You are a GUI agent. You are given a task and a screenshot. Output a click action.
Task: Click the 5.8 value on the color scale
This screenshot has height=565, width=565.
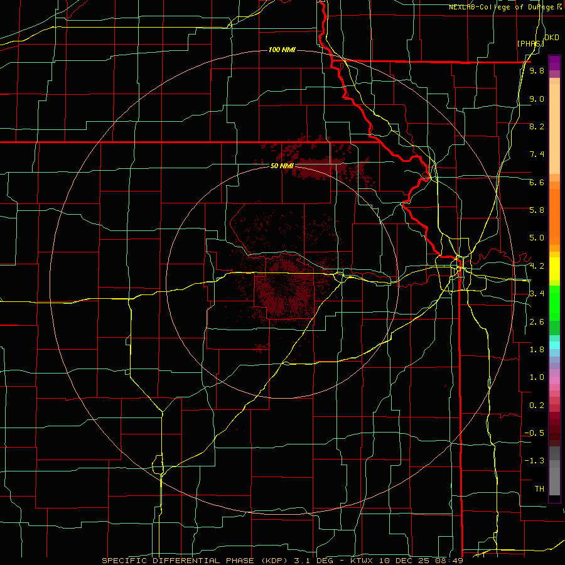pos(537,210)
